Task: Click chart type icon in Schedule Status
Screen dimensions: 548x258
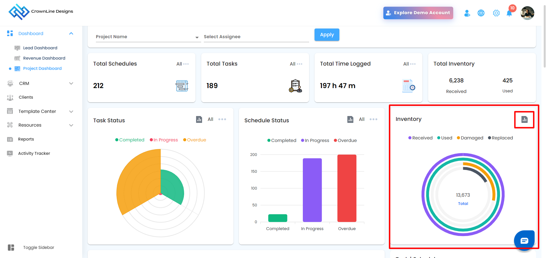Action: (x=350, y=119)
